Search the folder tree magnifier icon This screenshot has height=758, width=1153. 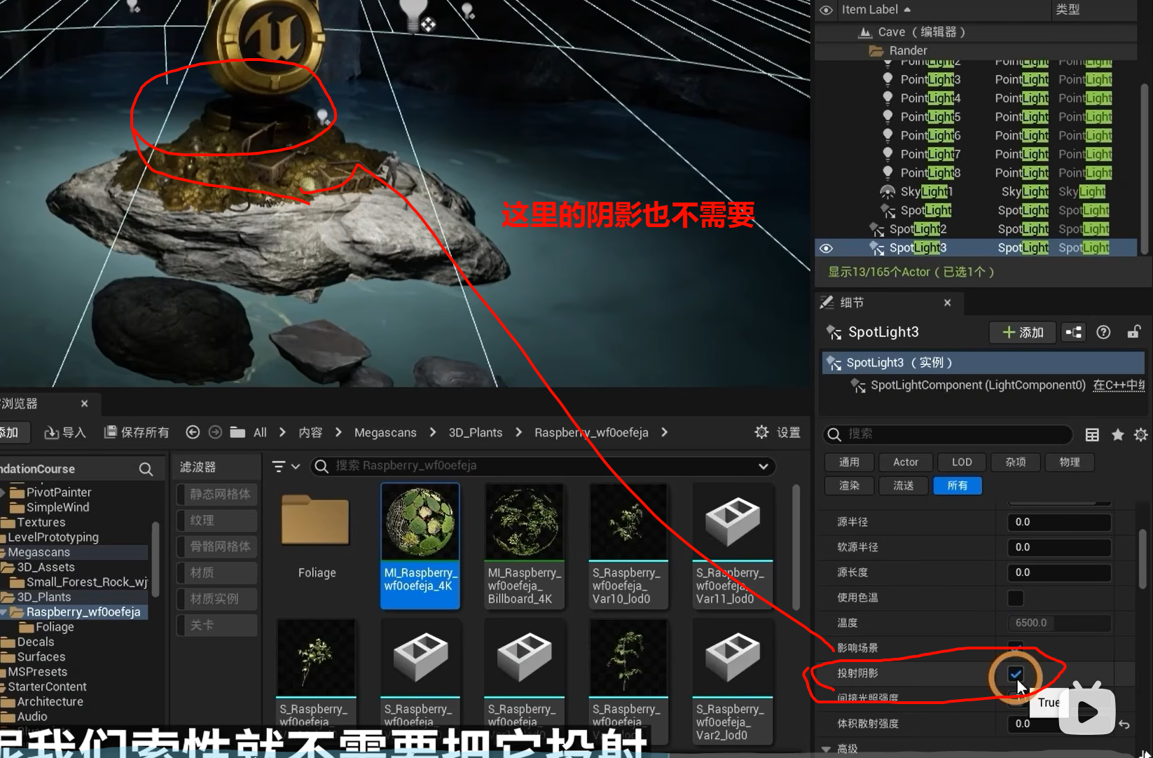click(146, 469)
